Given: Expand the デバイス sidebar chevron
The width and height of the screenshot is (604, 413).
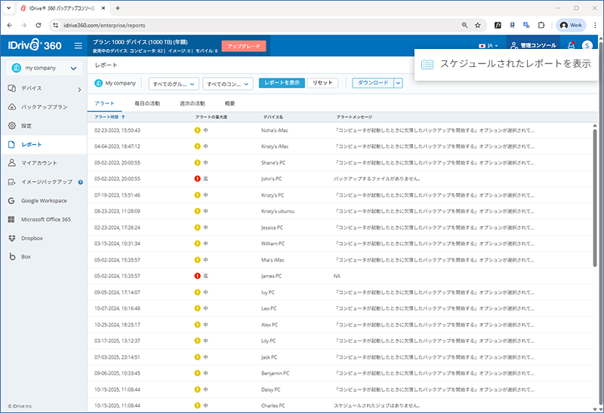Looking at the screenshot, I should click(x=79, y=89).
